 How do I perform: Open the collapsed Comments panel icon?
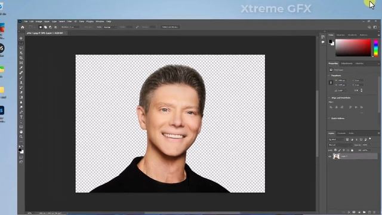pos(323,42)
